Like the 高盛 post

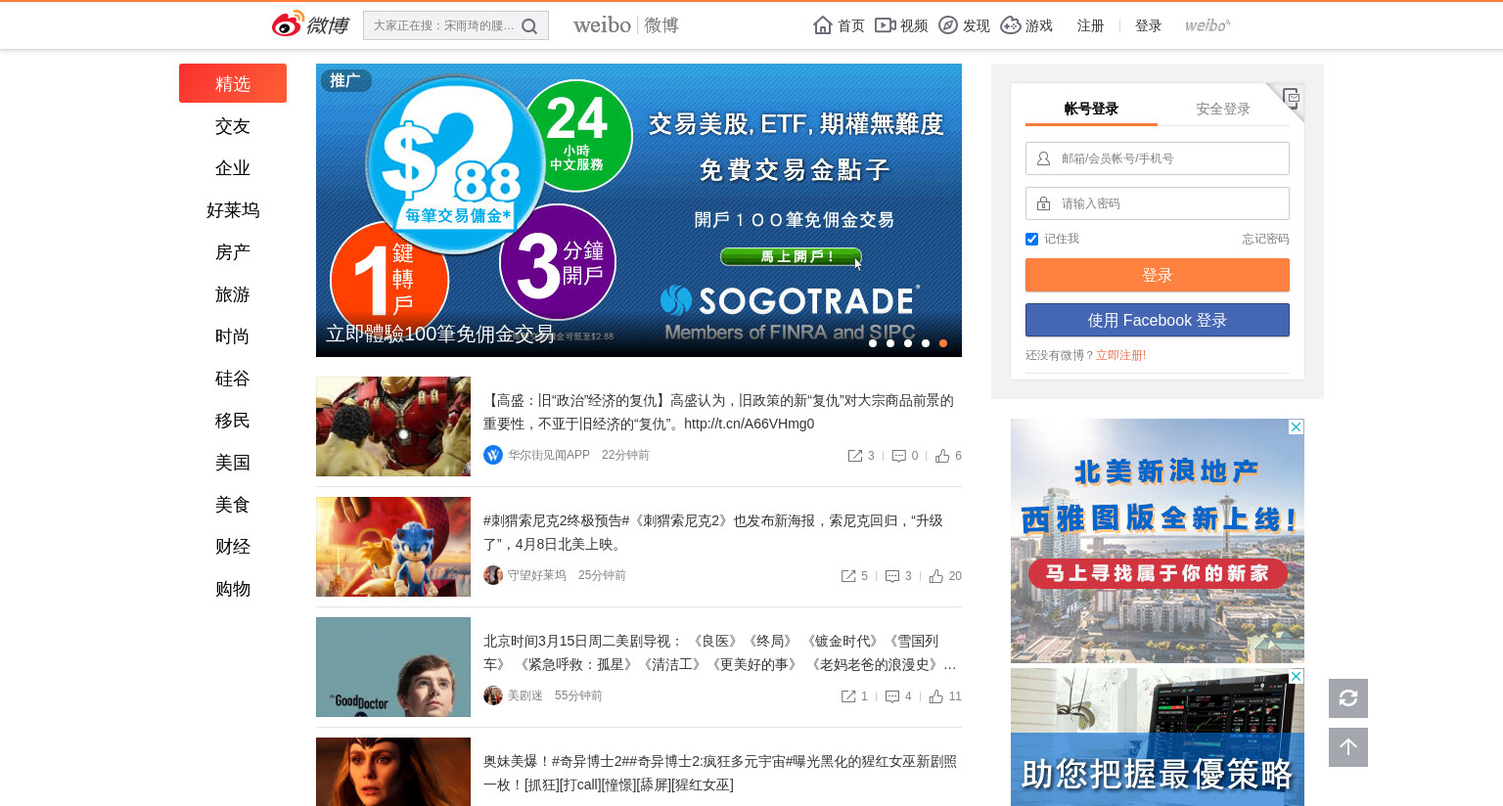pyautogui.click(x=942, y=456)
